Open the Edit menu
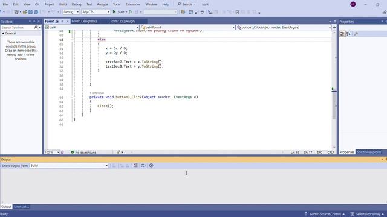387x217 pixels. pos(16,4)
